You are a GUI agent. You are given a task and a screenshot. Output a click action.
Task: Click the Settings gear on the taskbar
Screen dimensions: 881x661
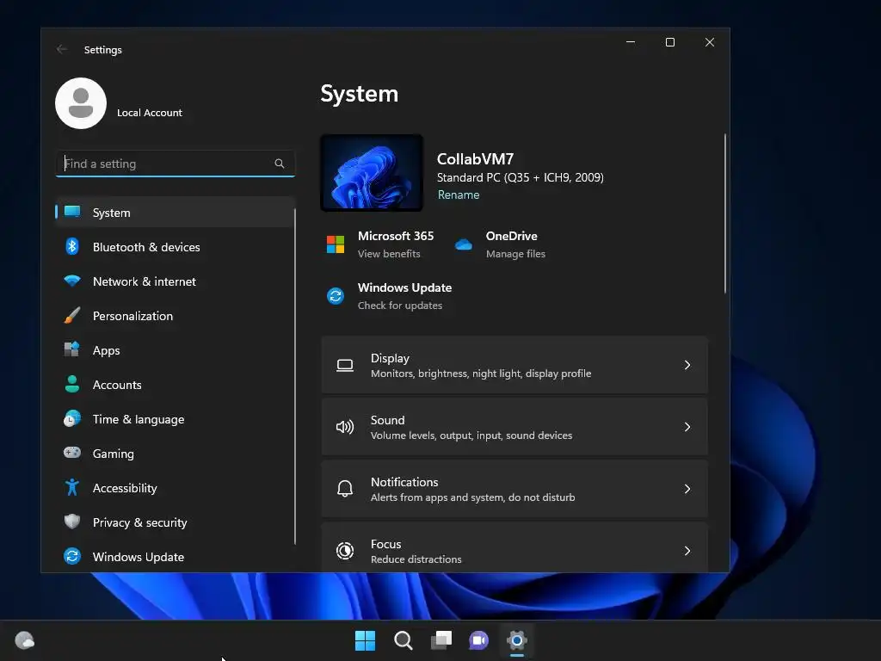pyautogui.click(x=517, y=640)
